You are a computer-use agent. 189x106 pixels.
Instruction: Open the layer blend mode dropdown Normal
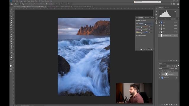(164, 69)
